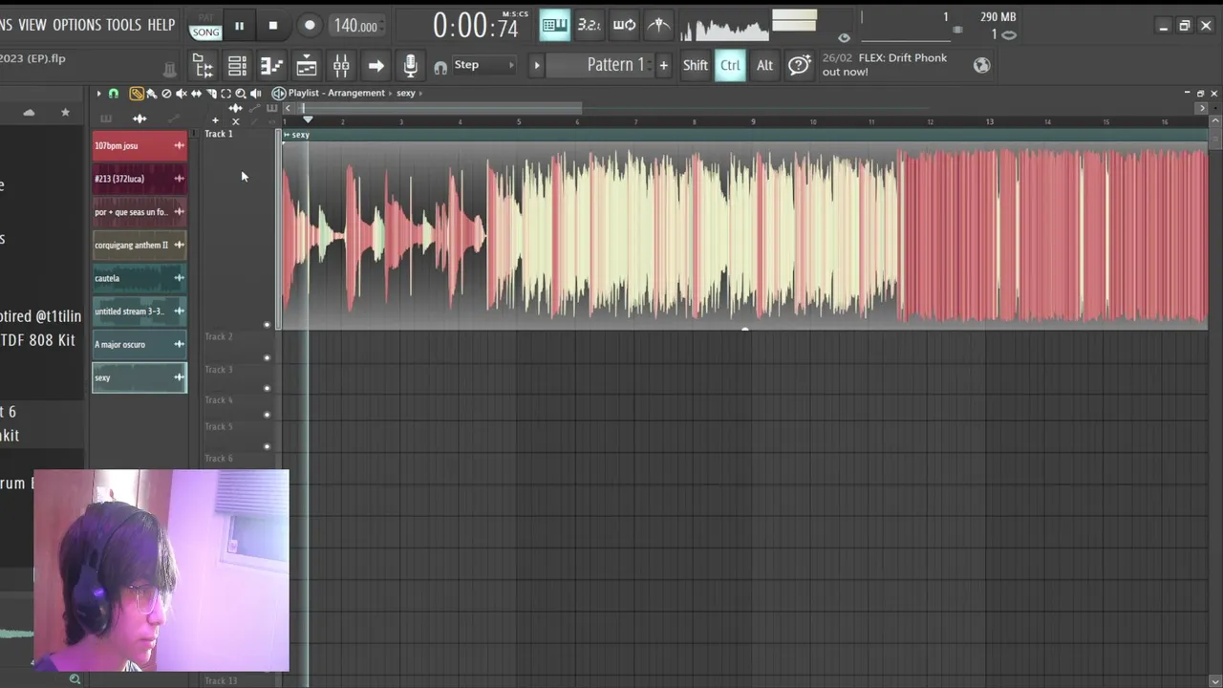
Task: Select the Paint brush tool
Action: pos(151,94)
